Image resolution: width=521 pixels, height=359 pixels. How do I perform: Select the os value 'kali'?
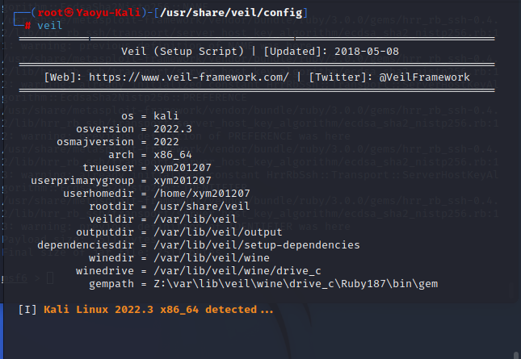tap(166, 116)
